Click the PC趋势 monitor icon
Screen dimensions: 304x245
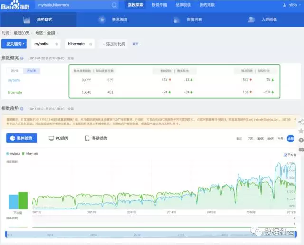[51, 138]
